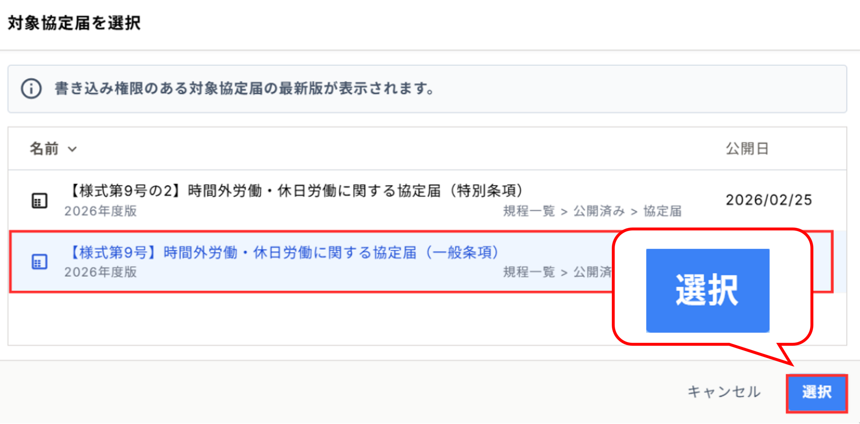Click the blue document icon for 様式第9号
This screenshot has width=860, height=424.
(39, 262)
